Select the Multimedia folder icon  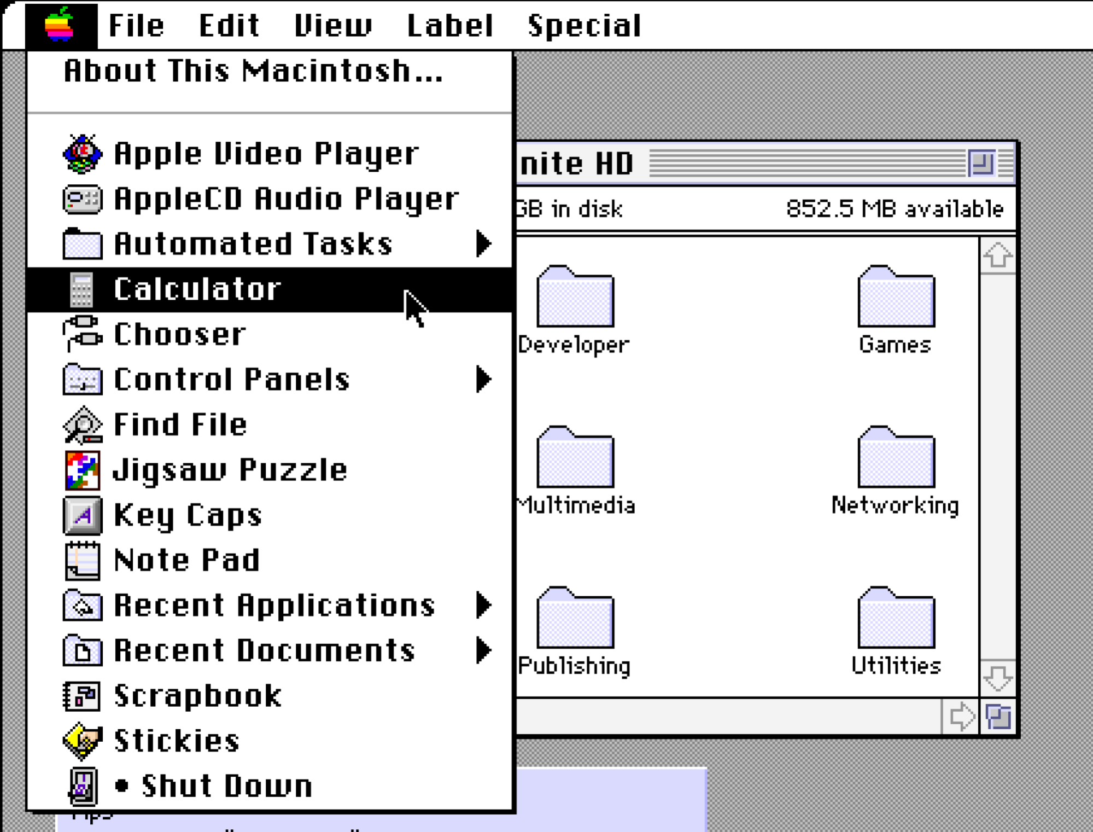pyautogui.click(x=575, y=457)
